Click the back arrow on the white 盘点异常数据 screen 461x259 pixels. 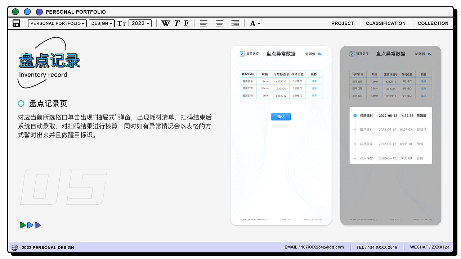[x=320, y=54]
